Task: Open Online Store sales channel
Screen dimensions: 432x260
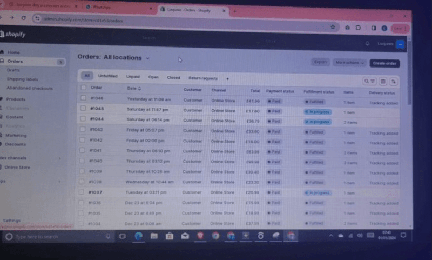Action: click(x=17, y=168)
